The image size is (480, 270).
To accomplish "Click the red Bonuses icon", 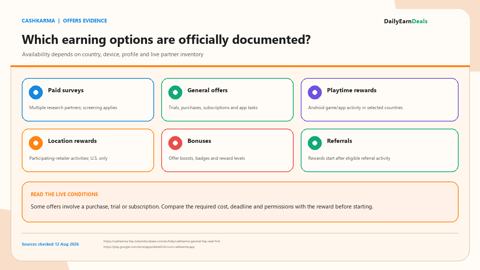I will click(175, 143).
